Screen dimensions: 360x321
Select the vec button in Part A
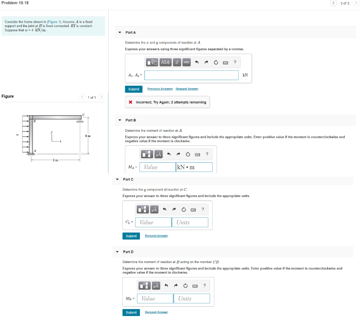point(186,62)
